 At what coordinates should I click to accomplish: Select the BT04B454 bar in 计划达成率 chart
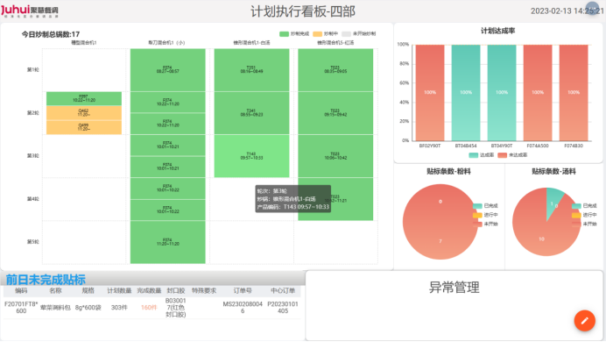pos(466,93)
